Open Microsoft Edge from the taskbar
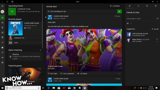The height and width of the screenshot is (90, 160). [48, 88]
